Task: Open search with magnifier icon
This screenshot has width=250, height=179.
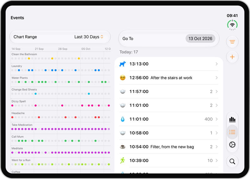Action: (232, 162)
